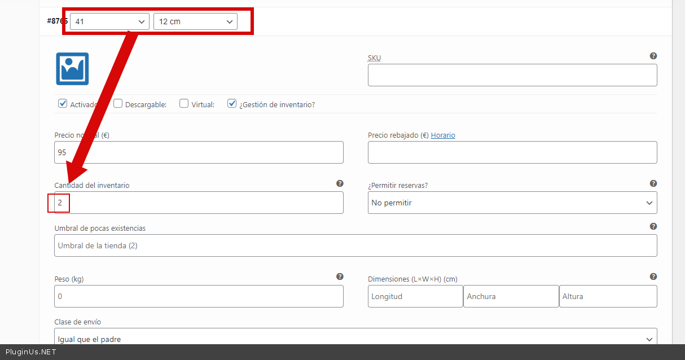Screen dimensions: 685x360
Task: Click help icon for Umbral de pocas existencias
Action: [x=653, y=226]
